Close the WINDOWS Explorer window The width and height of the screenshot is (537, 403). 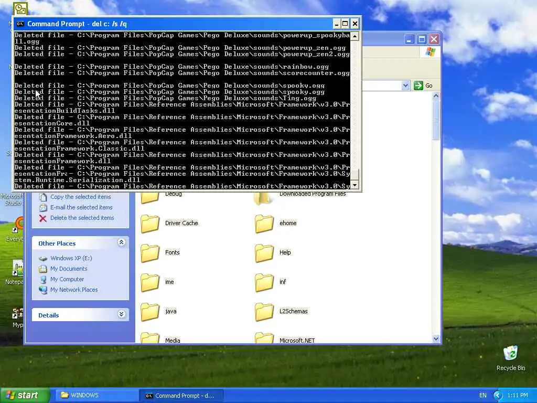pos(434,39)
